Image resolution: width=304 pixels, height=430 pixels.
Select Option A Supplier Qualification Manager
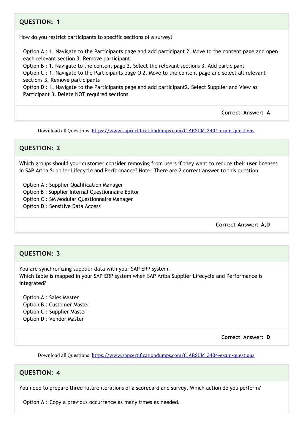73,185
